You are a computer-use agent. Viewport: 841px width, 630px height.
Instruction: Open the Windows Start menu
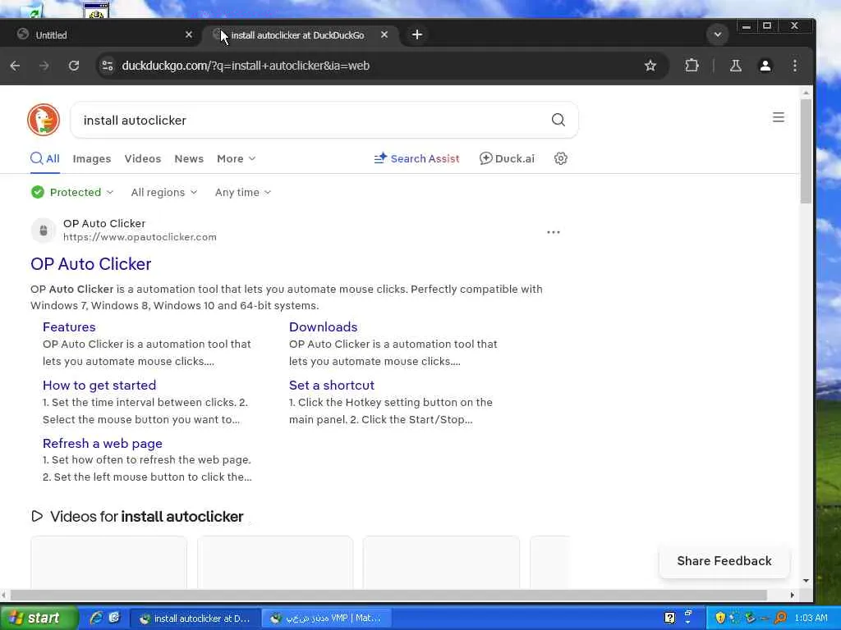(x=39, y=618)
